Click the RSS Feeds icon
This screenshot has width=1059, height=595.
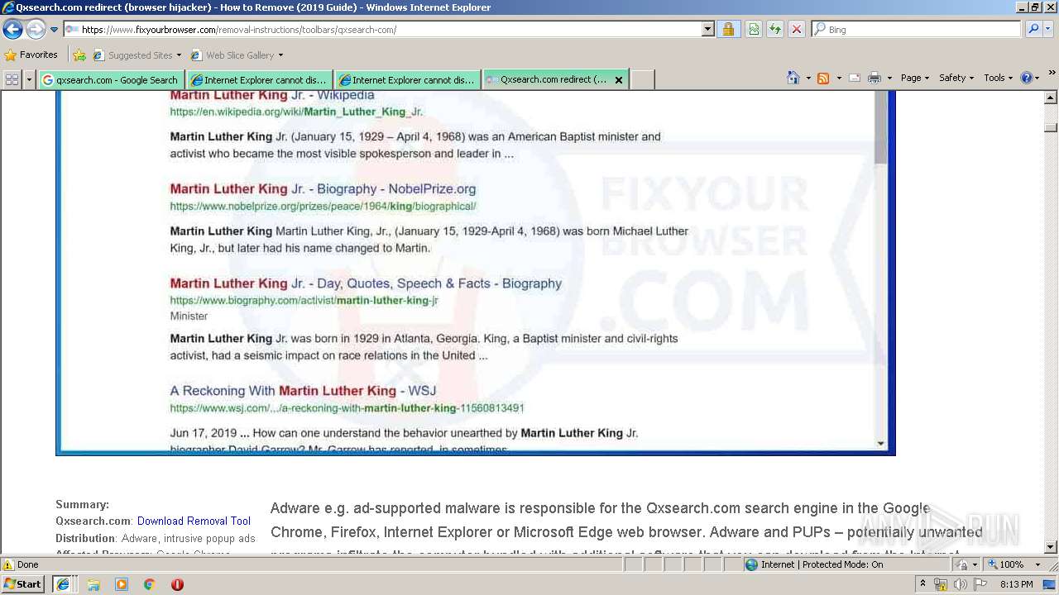coord(823,78)
